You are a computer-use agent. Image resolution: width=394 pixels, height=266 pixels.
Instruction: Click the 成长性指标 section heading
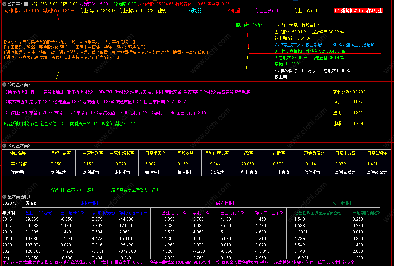90,204
